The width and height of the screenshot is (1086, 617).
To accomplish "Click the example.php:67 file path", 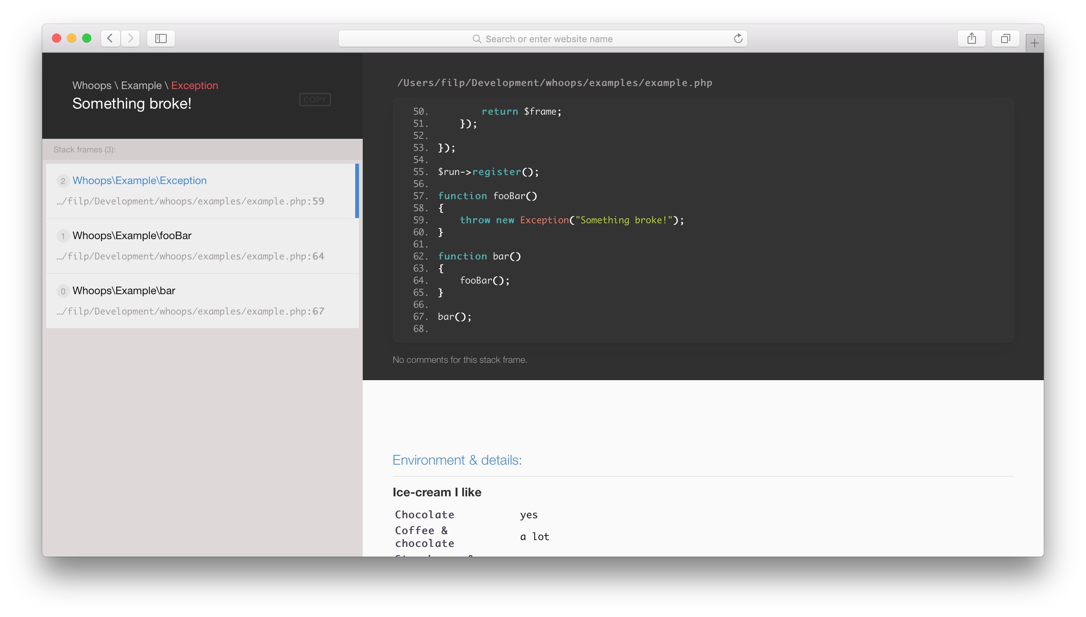I will coord(190,312).
